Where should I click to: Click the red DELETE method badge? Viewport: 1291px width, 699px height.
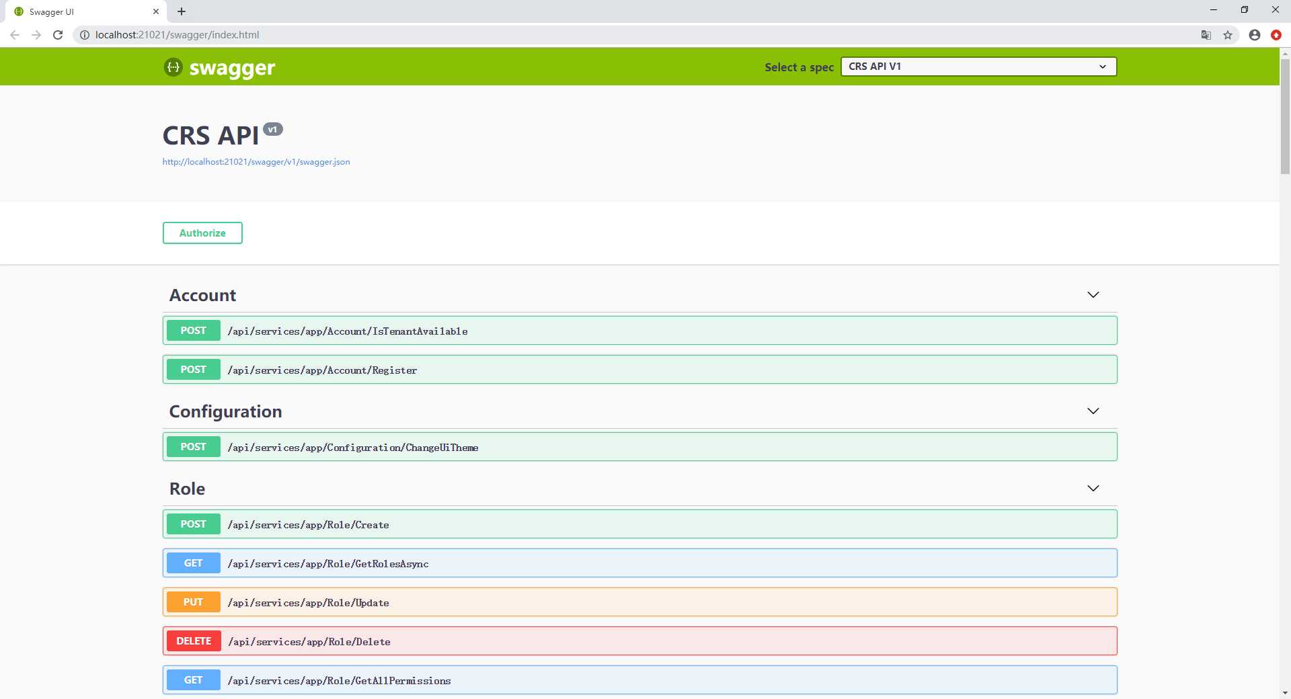tap(194, 641)
